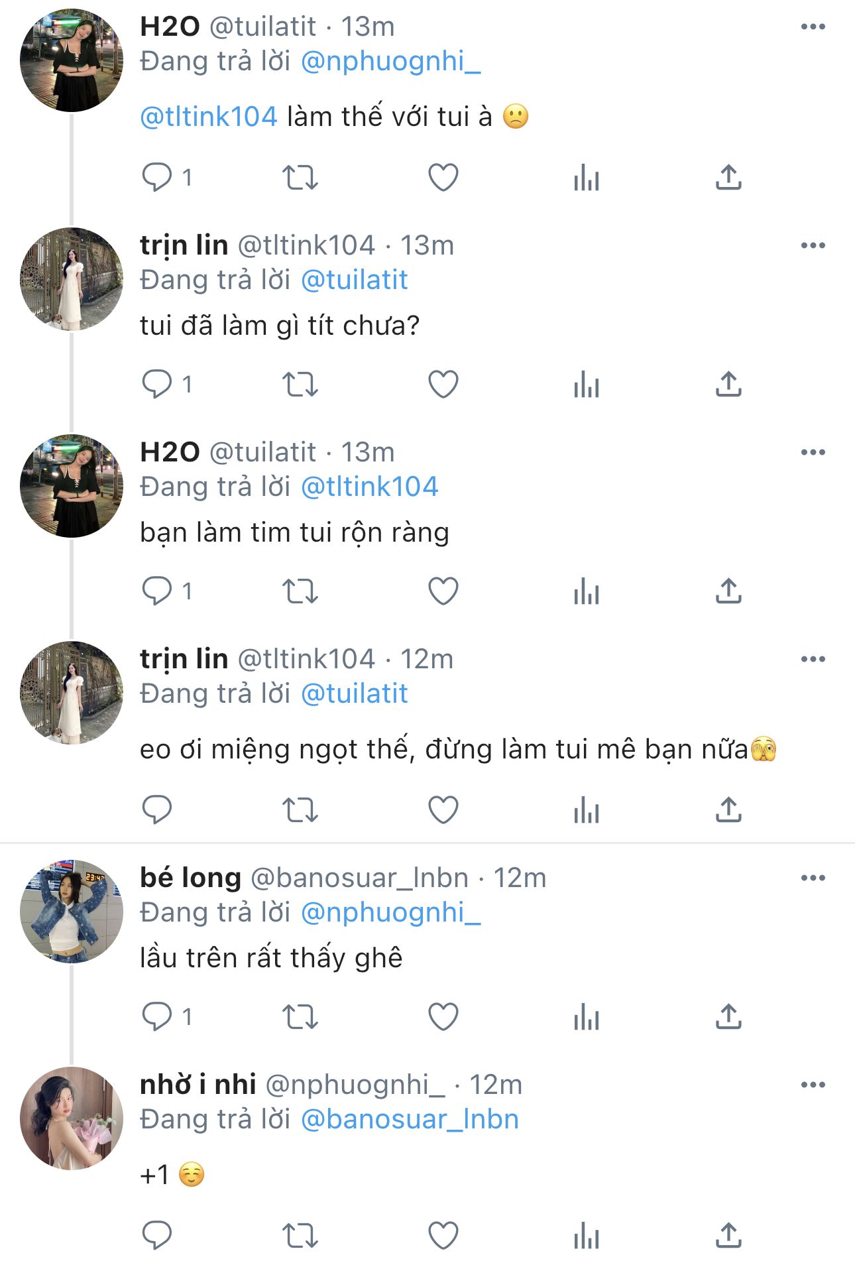Like H2O's "bạn làm tim tui rộn ràng" tweet
This screenshot has width=855, height=1263.
click(x=443, y=591)
